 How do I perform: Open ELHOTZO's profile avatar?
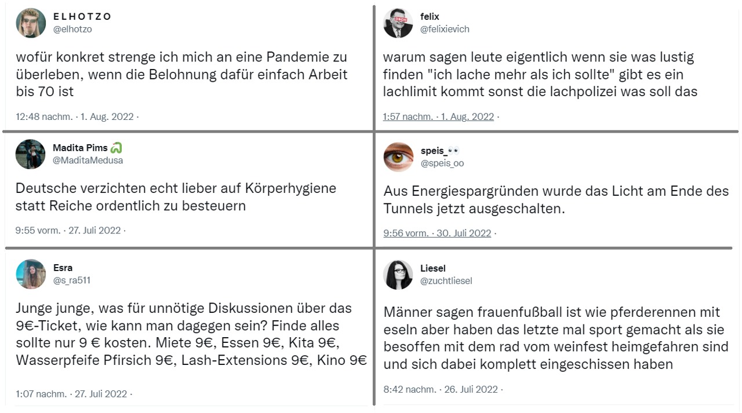31,23
